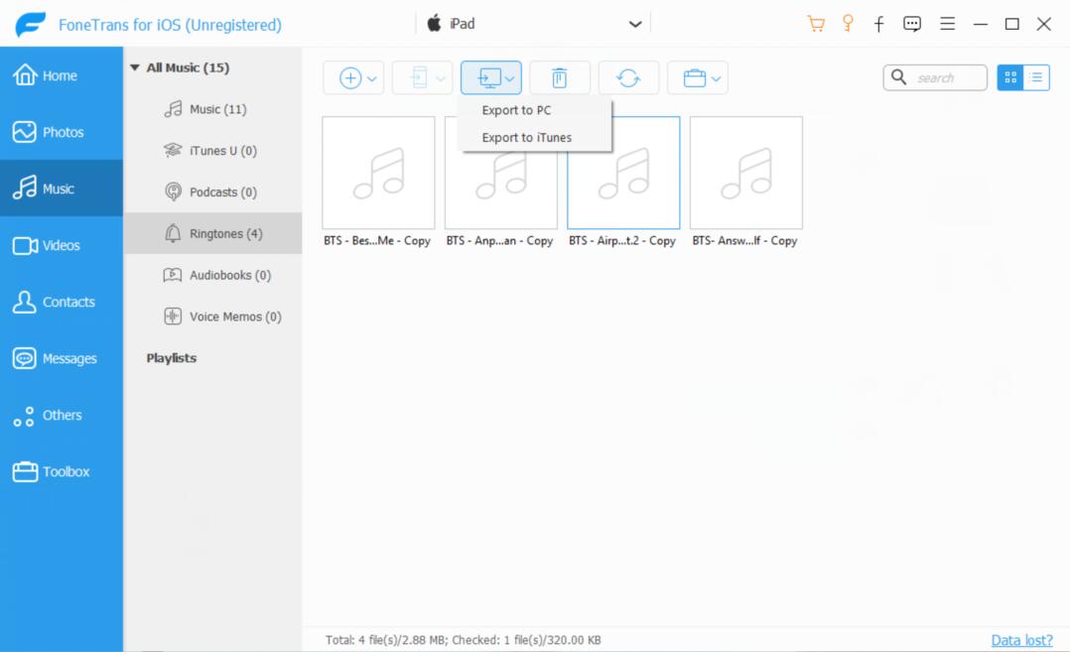Open the shopping cart purchase icon
The width and height of the screenshot is (1070, 652).
[x=816, y=24]
